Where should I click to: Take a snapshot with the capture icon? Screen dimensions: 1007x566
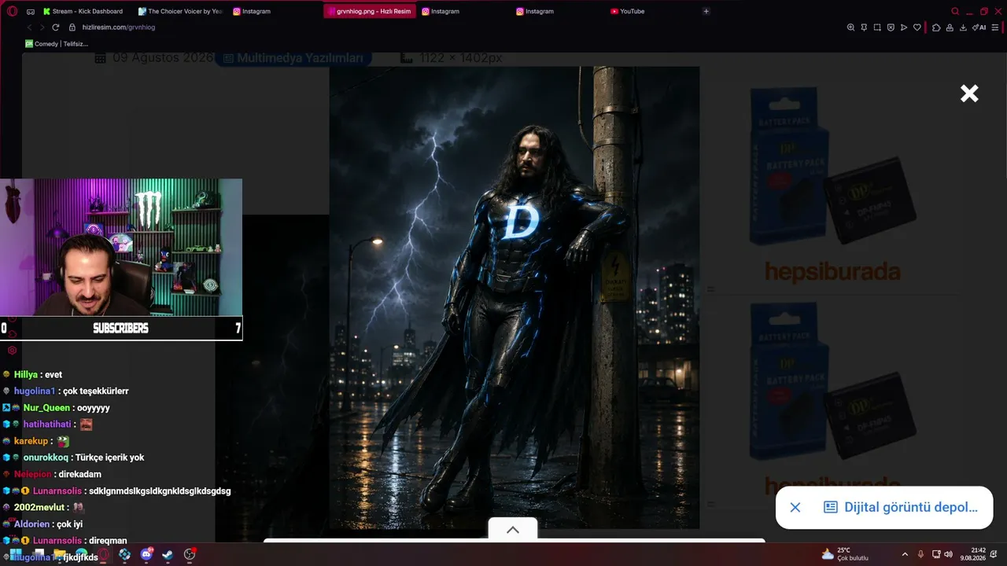[877, 28]
